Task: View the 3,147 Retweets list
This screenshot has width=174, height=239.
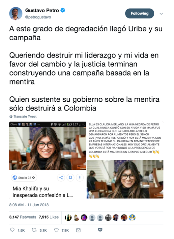Action: (x=23, y=217)
